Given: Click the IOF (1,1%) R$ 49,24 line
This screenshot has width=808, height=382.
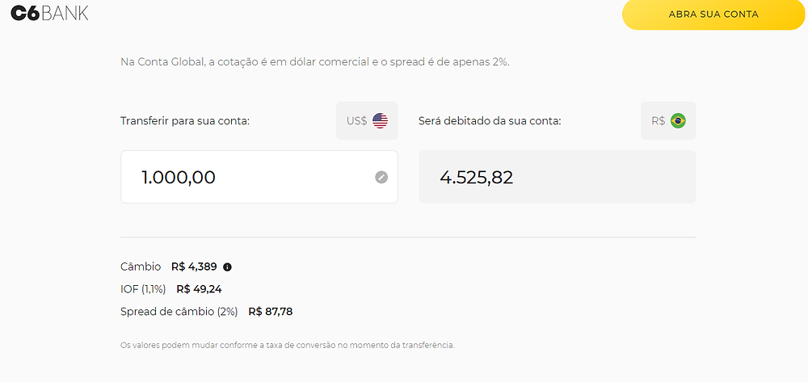Looking at the screenshot, I should 171,289.
